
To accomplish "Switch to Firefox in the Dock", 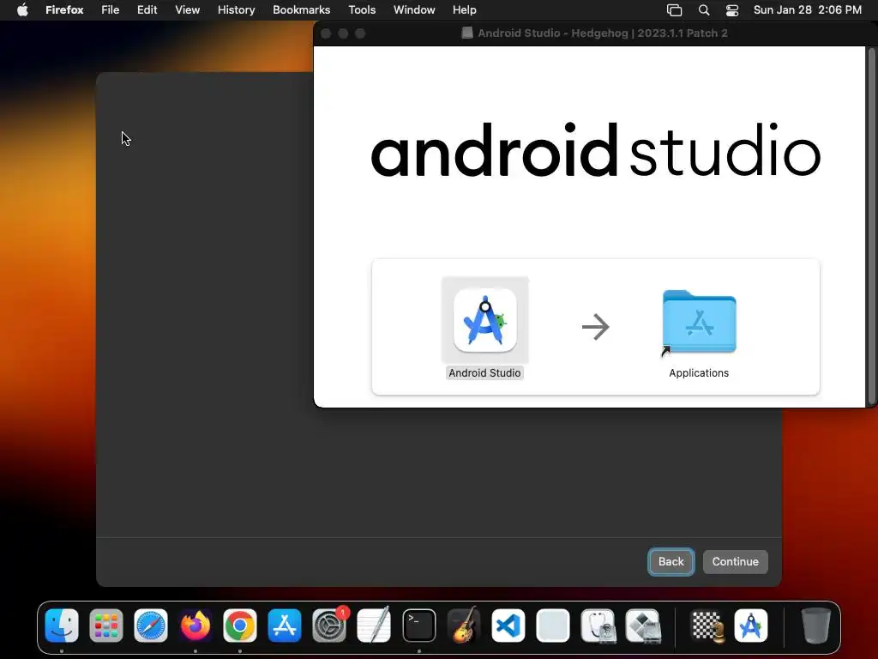I will 195,626.
